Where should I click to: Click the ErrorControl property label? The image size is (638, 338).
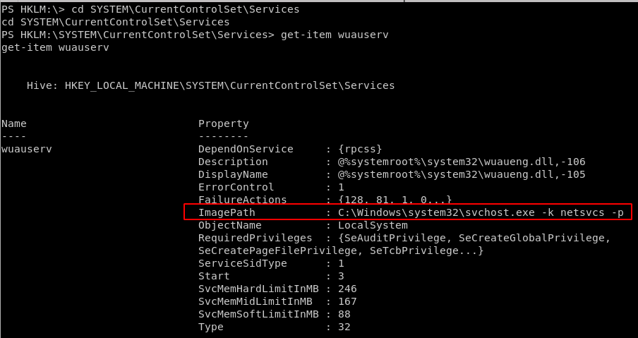(236, 187)
